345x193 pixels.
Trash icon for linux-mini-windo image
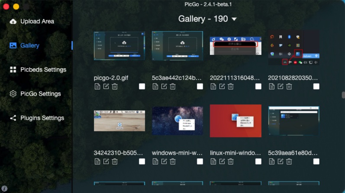(x=231, y=161)
